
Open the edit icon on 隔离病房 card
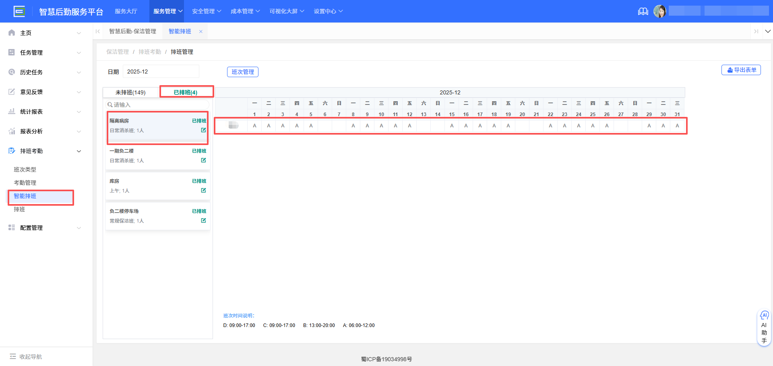pyautogui.click(x=203, y=130)
